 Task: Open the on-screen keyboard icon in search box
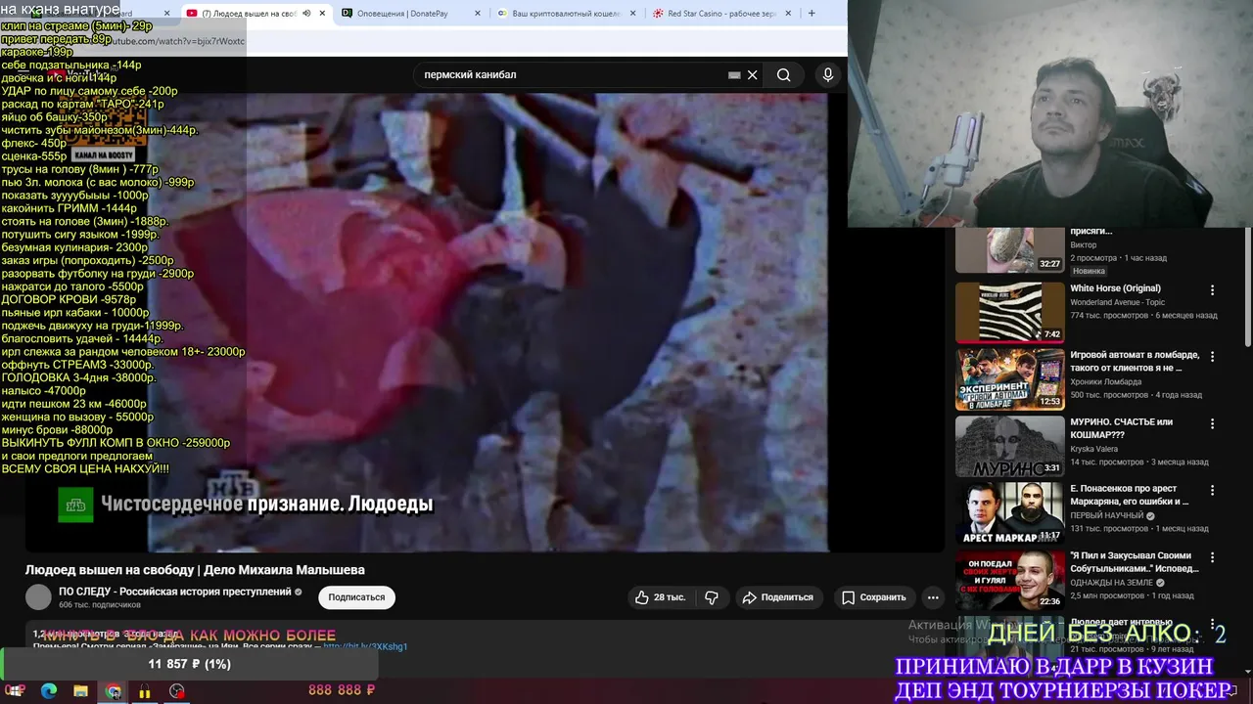[734, 75]
